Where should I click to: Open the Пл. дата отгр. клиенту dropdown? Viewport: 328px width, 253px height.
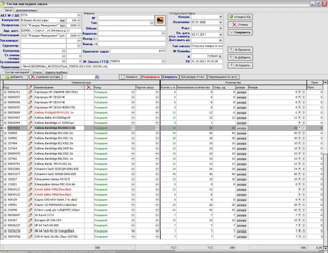point(221,35)
